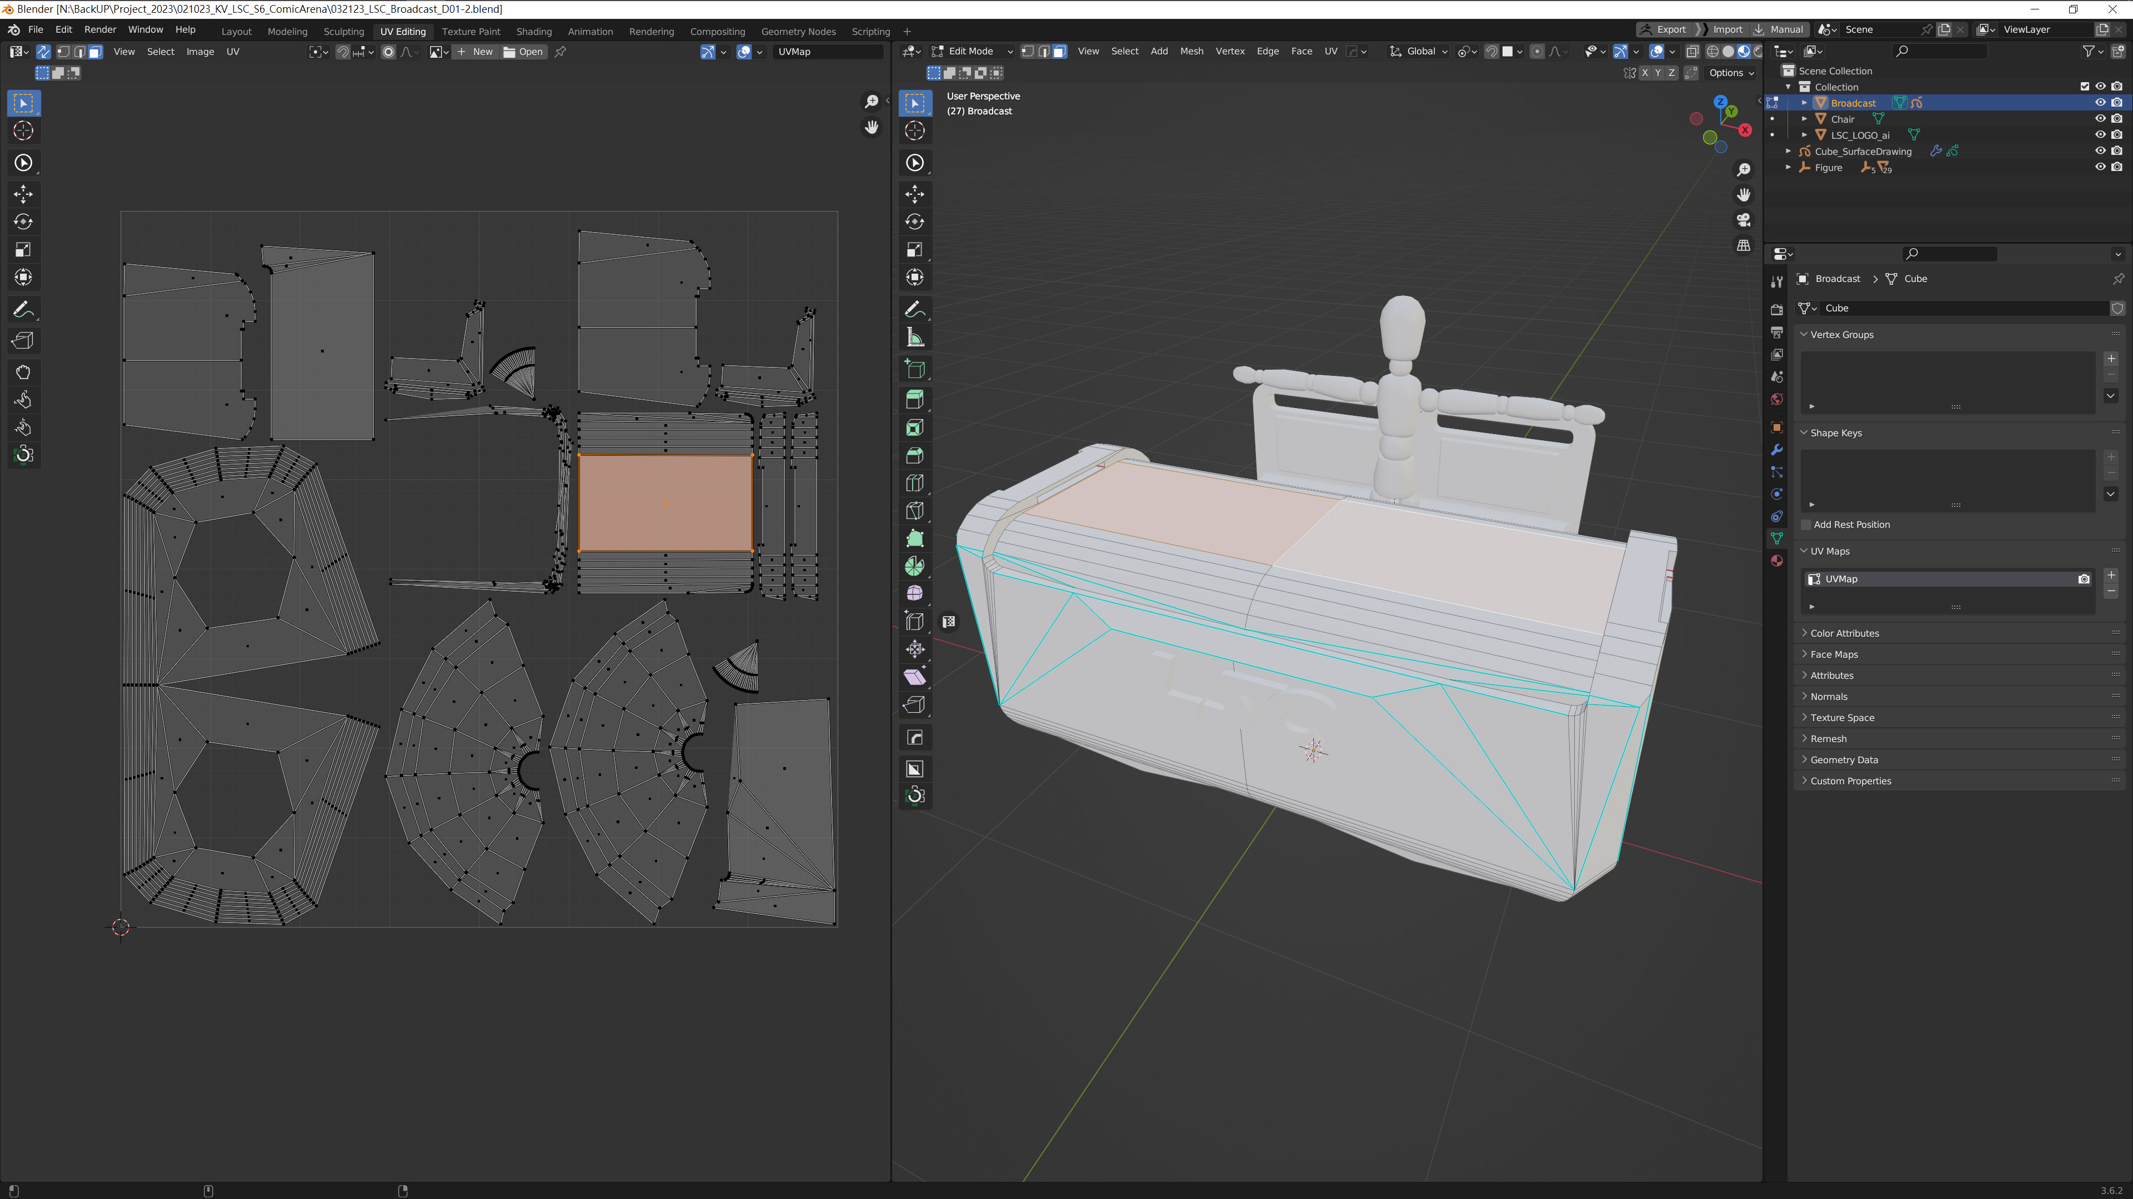Expand the Color Attributes panel
Viewport: 2133px width, 1199px height.
coord(1844,633)
